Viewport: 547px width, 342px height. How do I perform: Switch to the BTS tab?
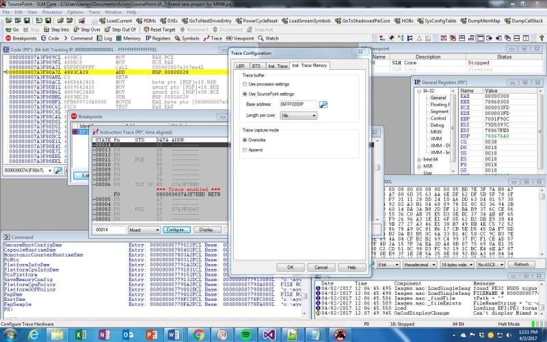click(256, 66)
